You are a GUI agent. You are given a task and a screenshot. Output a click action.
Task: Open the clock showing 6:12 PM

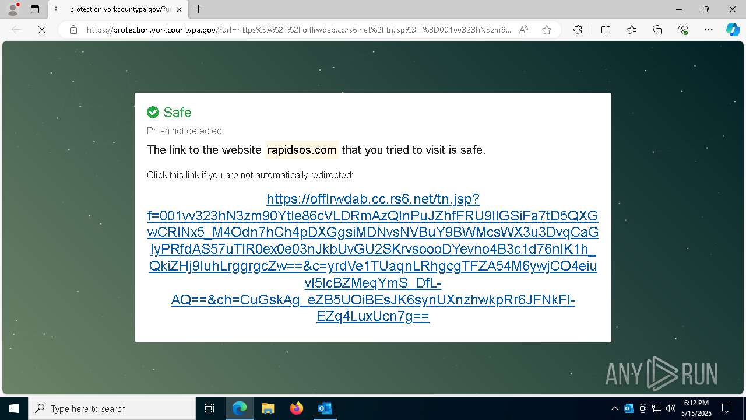pos(696,408)
